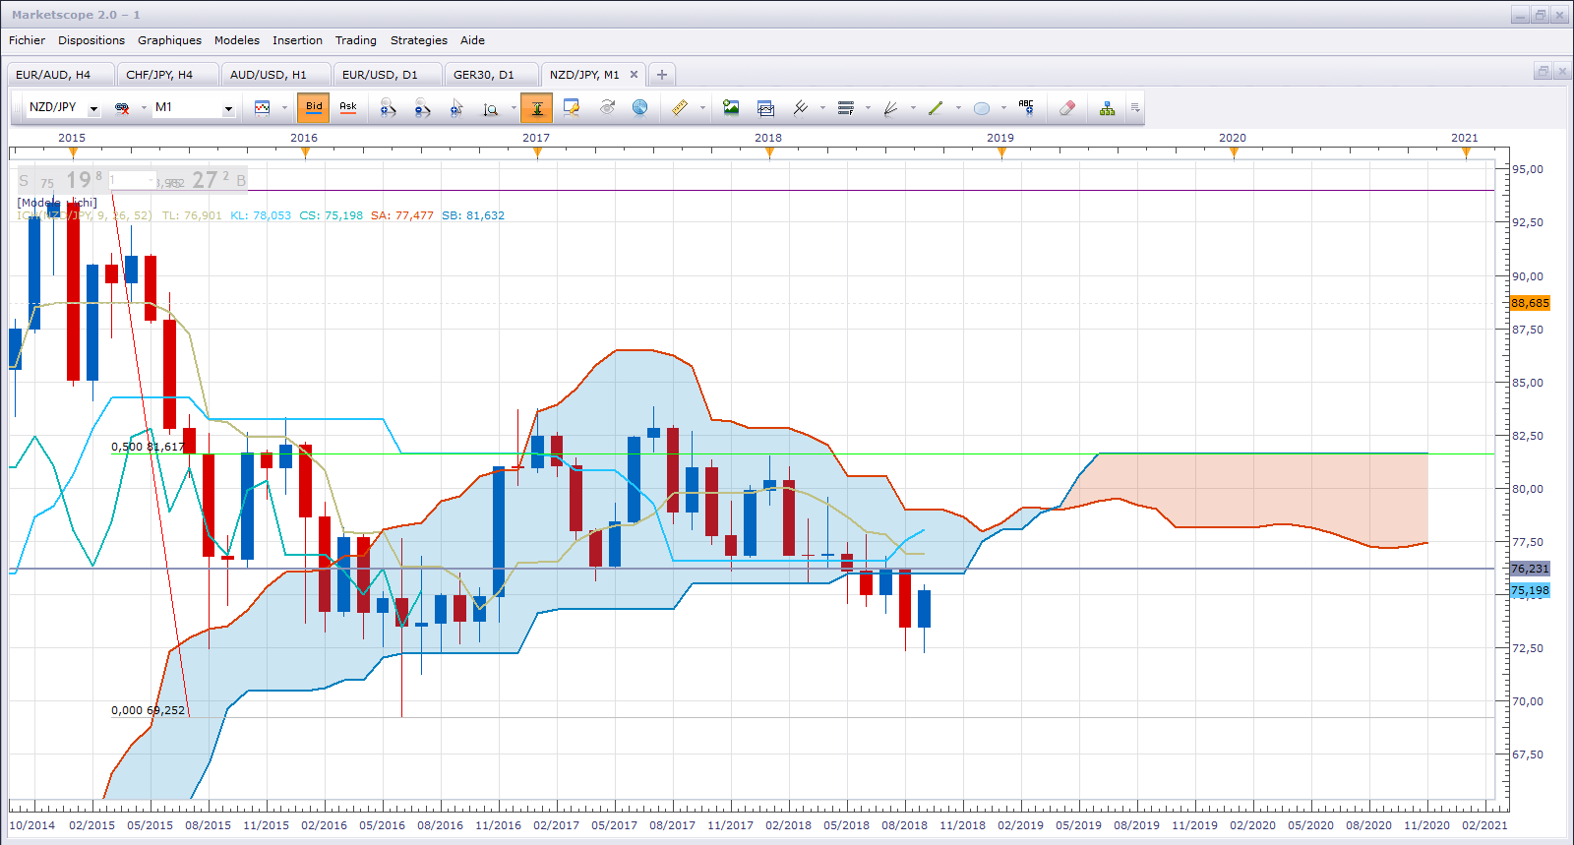Click the zoom in tool

pyautogui.click(x=389, y=108)
